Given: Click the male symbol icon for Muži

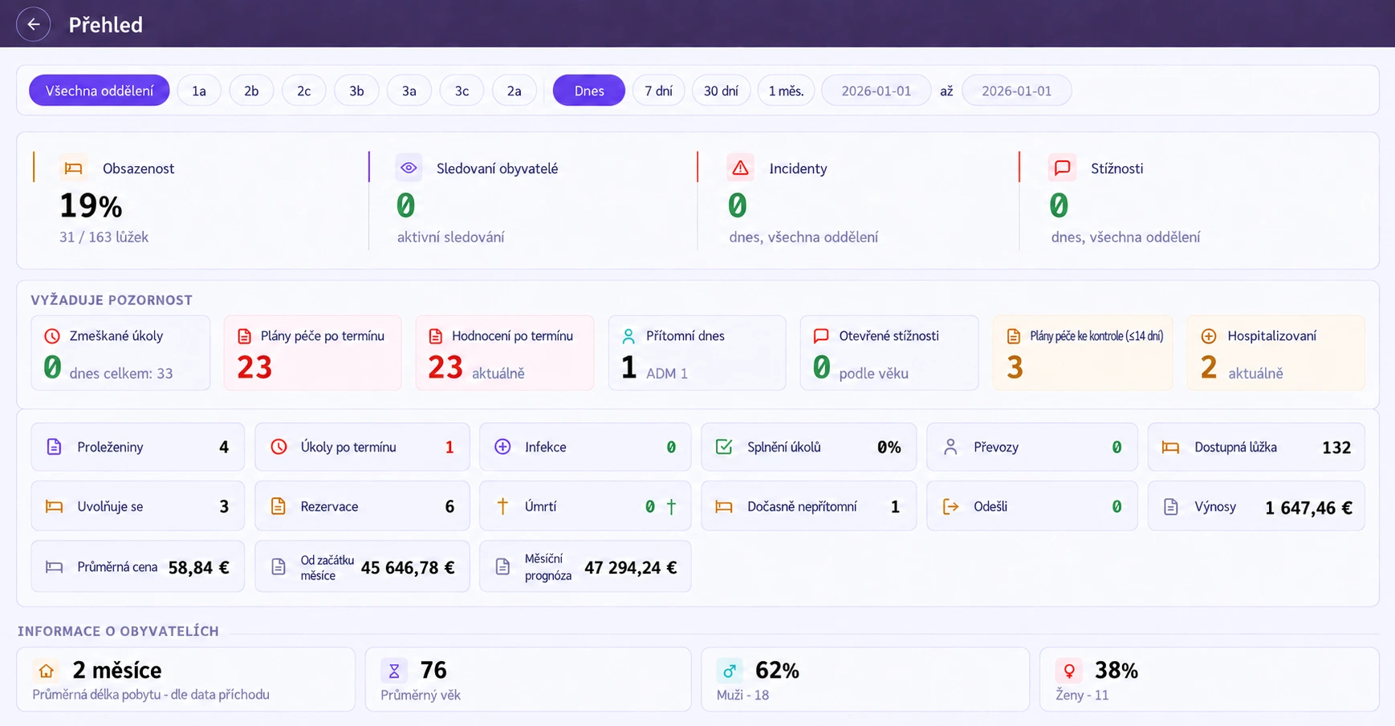Looking at the screenshot, I should tap(730, 671).
